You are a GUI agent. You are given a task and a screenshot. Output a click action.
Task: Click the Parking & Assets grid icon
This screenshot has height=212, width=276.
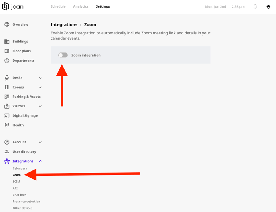click(7, 97)
